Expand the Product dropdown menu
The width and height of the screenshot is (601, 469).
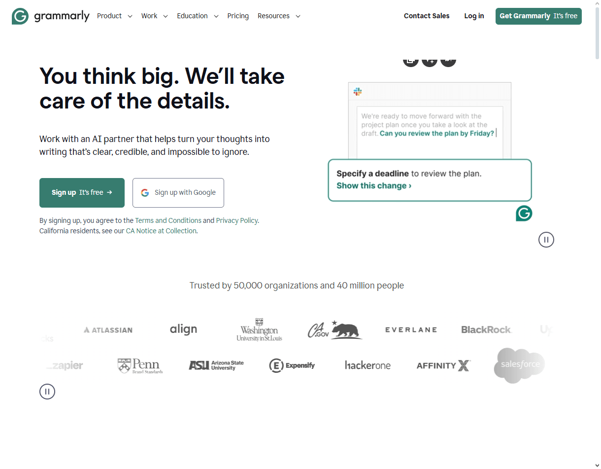point(114,16)
